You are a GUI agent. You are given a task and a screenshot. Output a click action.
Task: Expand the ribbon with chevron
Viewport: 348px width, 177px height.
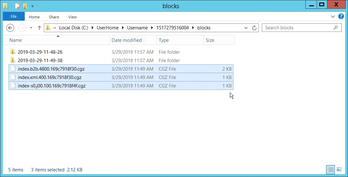pyautogui.click(x=333, y=17)
